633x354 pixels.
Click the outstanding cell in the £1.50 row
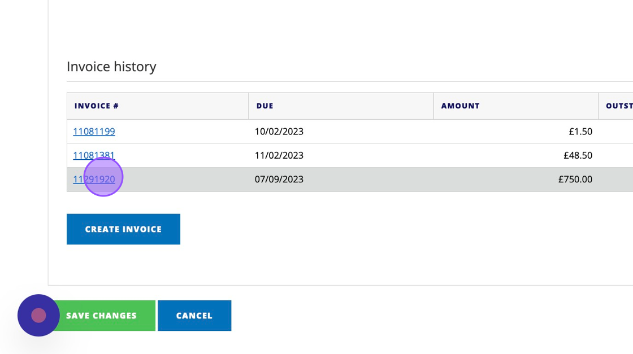coord(616,132)
